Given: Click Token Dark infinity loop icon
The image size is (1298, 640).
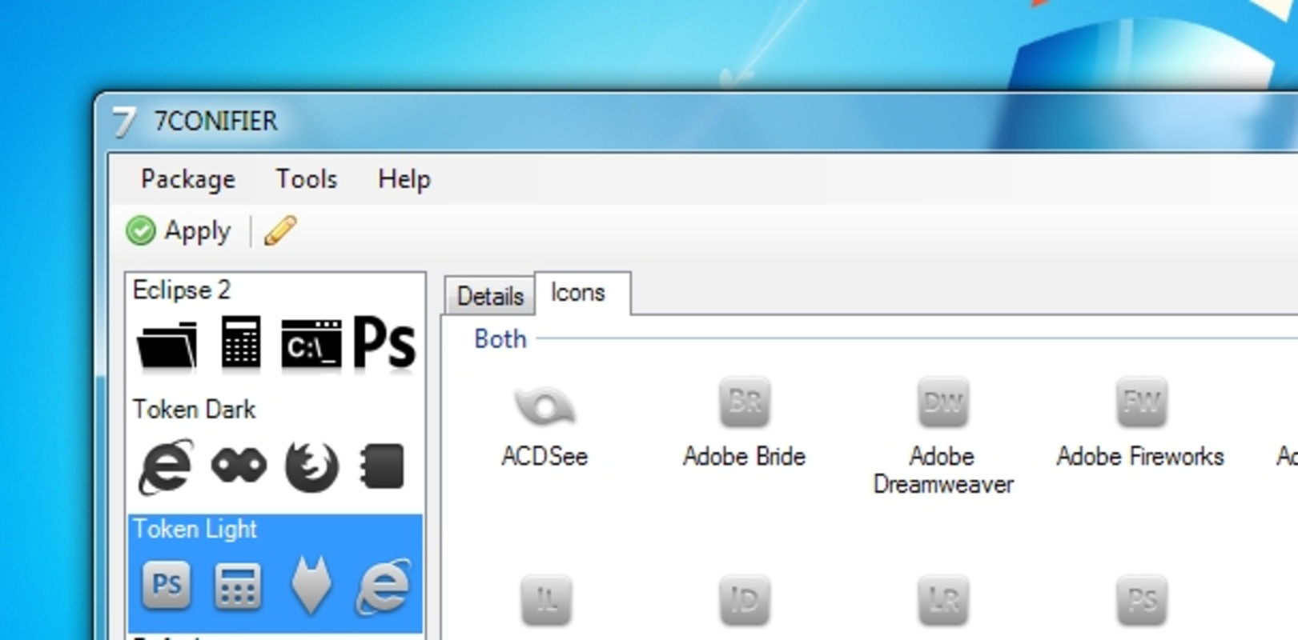Looking at the screenshot, I should (239, 466).
